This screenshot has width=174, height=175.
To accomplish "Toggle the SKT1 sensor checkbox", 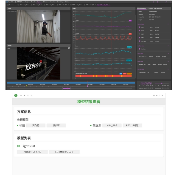I will pyautogui.click(x=139, y=30).
